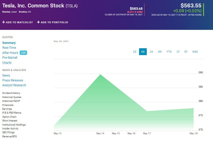Click the May 13 x-axis label
This screenshot has height=147, width=213.
point(58,133)
